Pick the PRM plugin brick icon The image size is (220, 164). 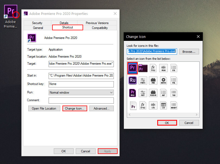point(153,80)
